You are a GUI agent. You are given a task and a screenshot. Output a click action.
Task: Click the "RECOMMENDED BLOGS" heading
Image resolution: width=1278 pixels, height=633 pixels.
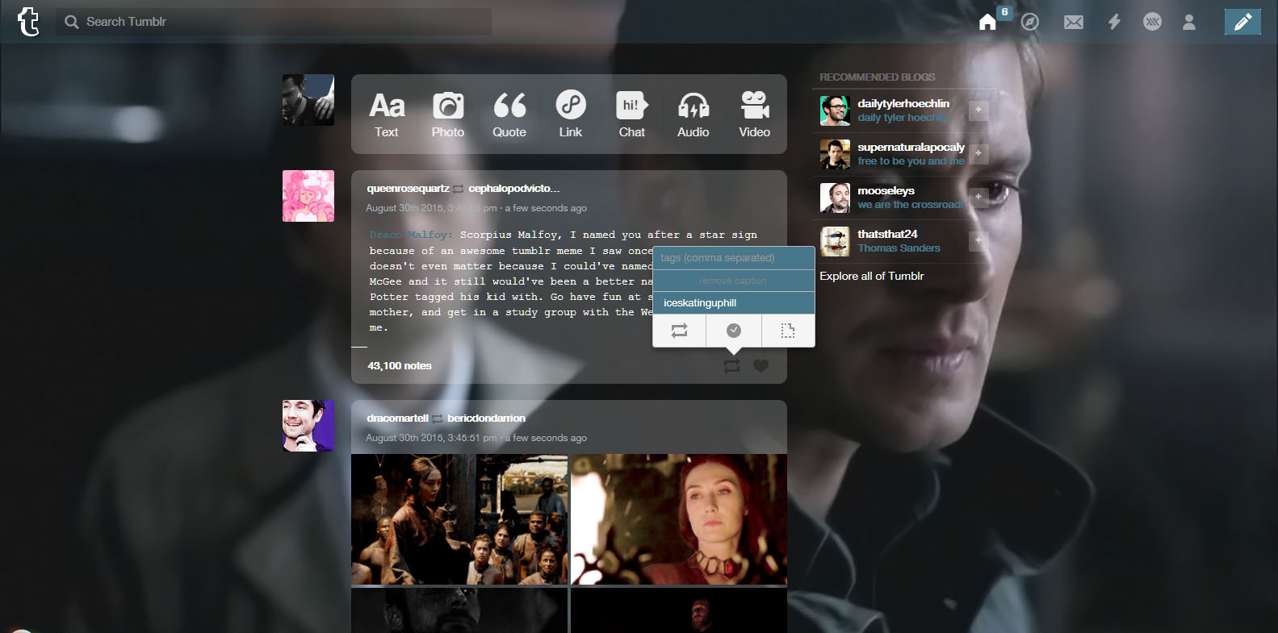878,77
